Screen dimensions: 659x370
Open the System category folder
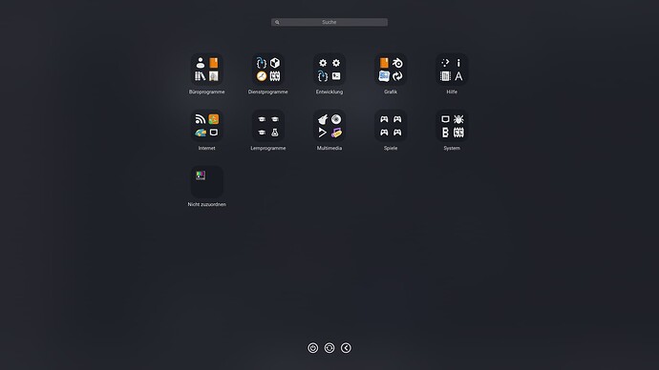pyautogui.click(x=452, y=126)
